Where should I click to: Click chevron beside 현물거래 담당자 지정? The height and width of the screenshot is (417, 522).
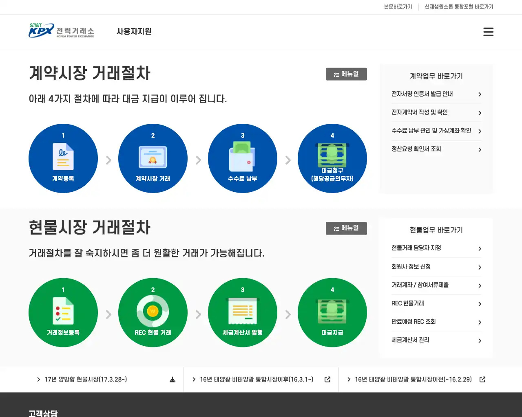click(x=480, y=249)
